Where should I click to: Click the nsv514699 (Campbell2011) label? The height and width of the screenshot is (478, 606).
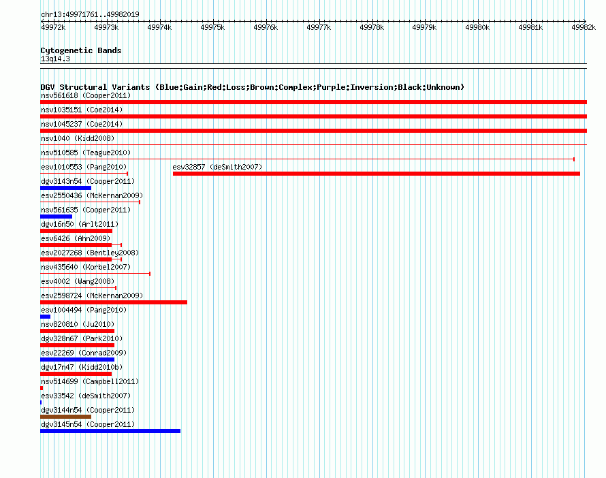tap(90, 381)
